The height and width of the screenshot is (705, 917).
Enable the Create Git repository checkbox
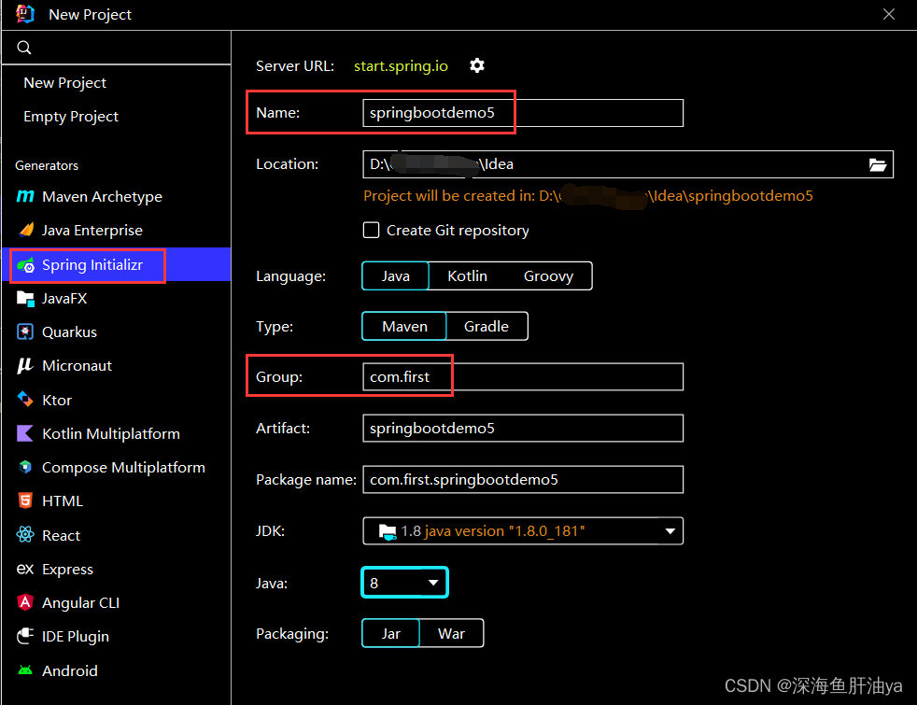pos(371,230)
